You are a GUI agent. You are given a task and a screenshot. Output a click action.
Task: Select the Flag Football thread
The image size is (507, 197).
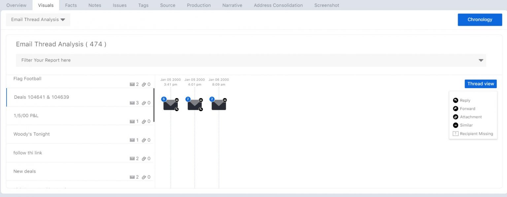pyautogui.click(x=80, y=81)
